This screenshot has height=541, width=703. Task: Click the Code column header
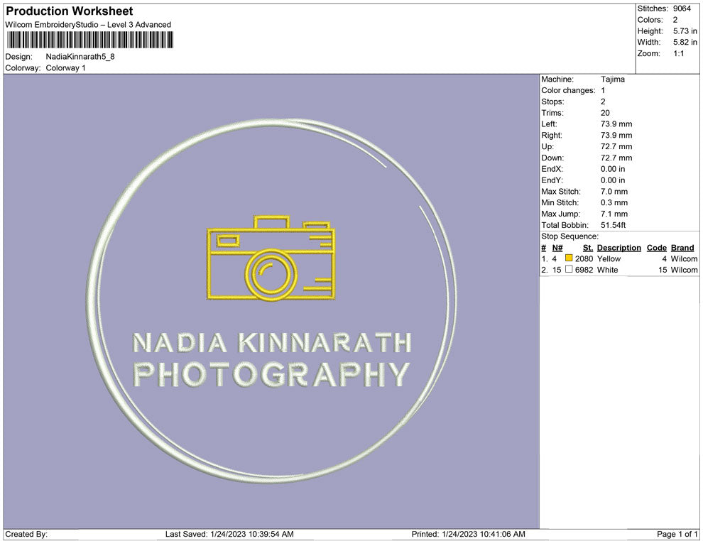[x=656, y=248]
